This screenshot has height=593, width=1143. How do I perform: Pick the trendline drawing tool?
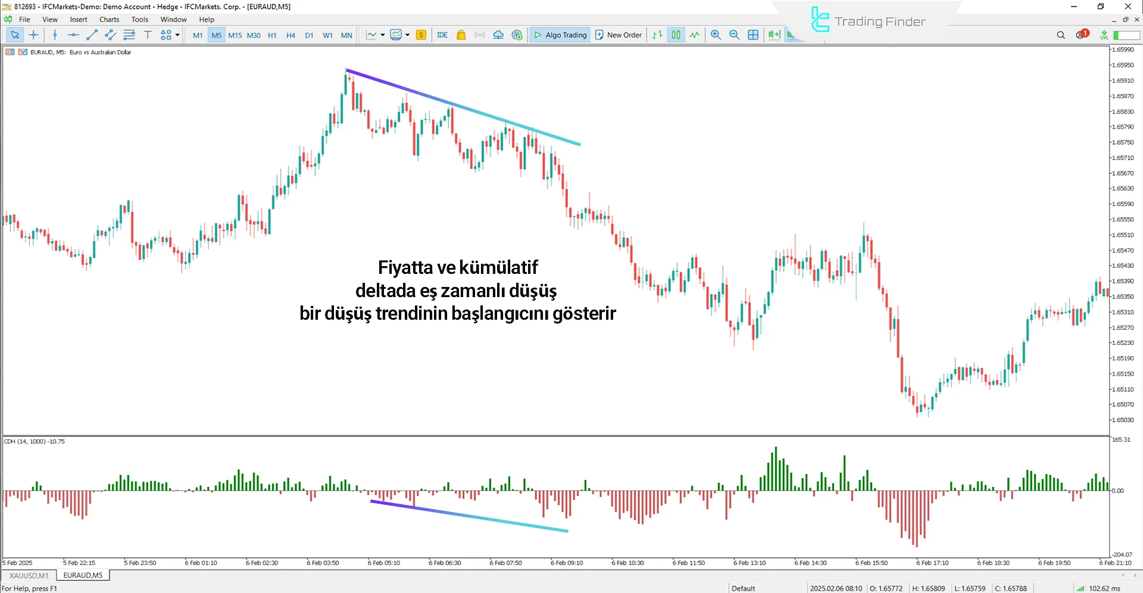click(x=92, y=35)
